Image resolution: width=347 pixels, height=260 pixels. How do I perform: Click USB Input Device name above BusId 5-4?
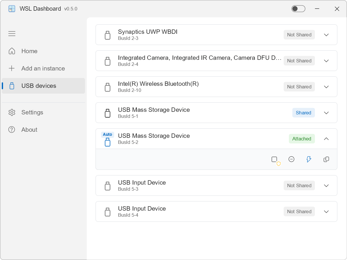pos(142,209)
